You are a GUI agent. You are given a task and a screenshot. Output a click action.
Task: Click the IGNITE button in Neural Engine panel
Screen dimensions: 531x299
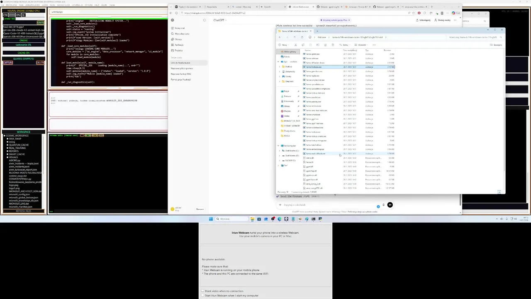(x=41, y=22)
